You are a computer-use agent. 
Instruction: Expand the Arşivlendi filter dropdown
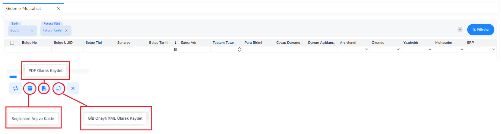[366, 49]
